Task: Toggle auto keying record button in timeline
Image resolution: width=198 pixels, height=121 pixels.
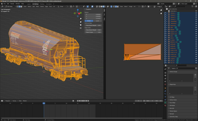Action: tap(73, 101)
